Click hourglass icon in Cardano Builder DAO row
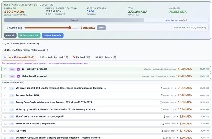The image size is (212, 139). coord(162,95)
